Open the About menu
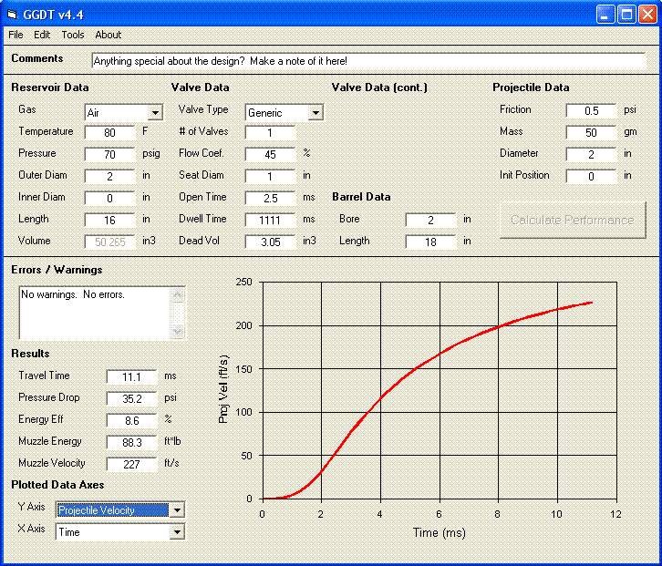The image size is (662, 566). [108, 35]
